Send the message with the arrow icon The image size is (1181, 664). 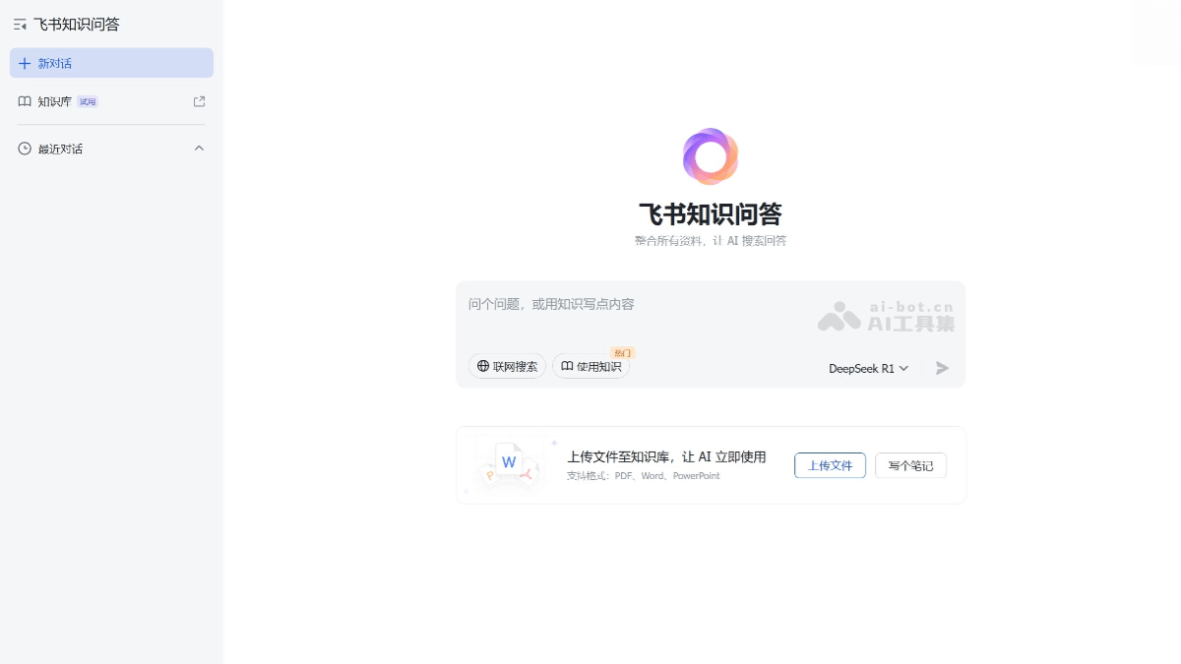(x=941, y=367)
